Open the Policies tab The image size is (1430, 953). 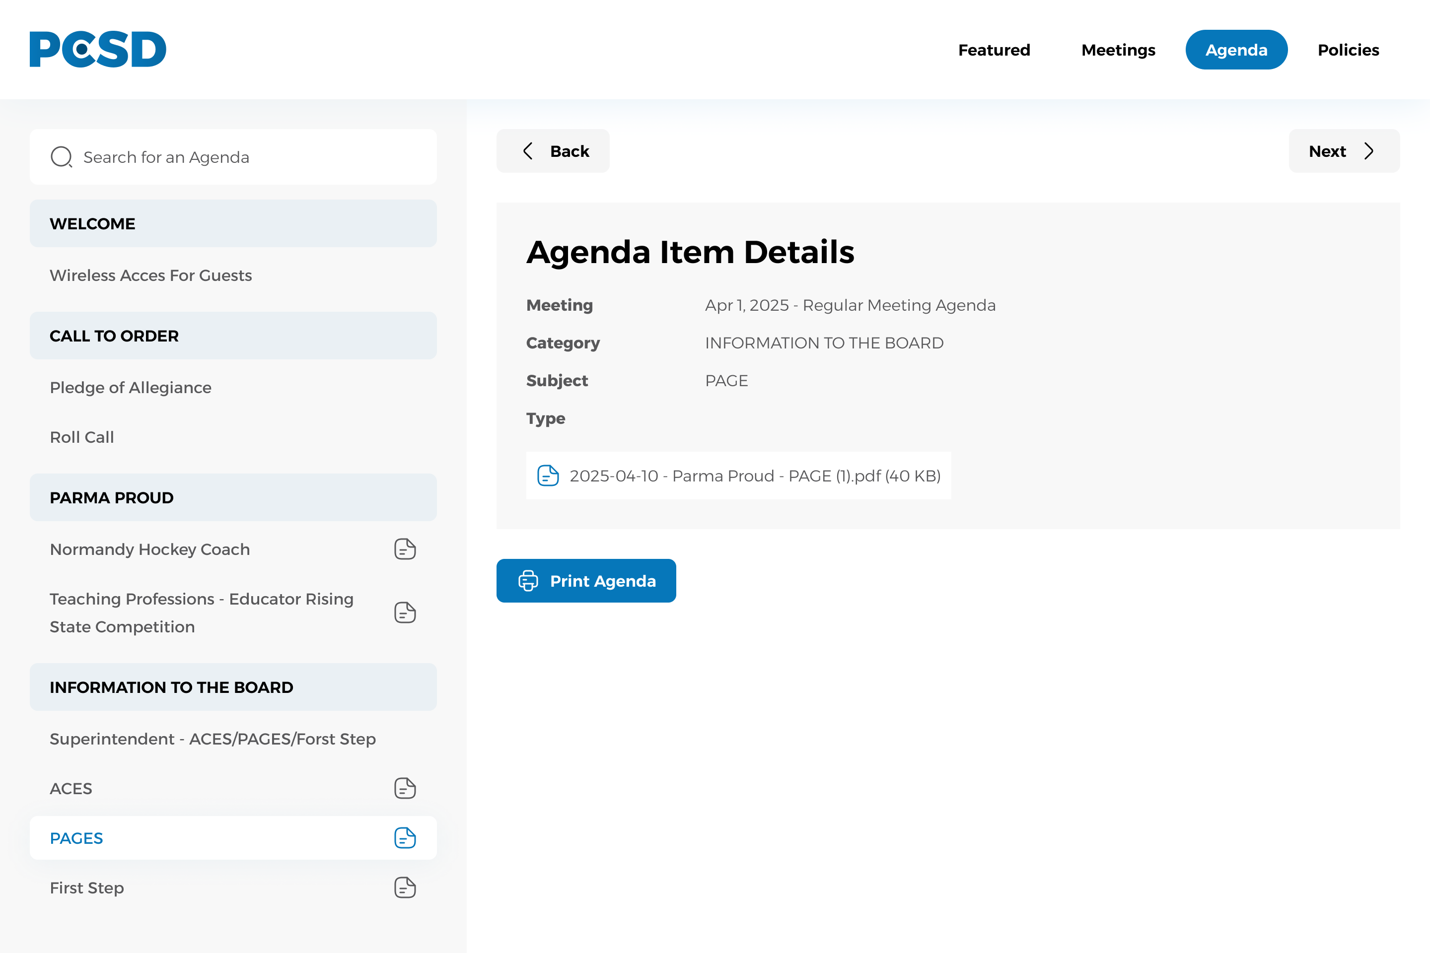pyautogui.click(x=1348, y=50)
